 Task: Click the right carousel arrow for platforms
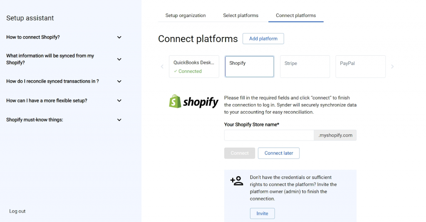[392, 67]
